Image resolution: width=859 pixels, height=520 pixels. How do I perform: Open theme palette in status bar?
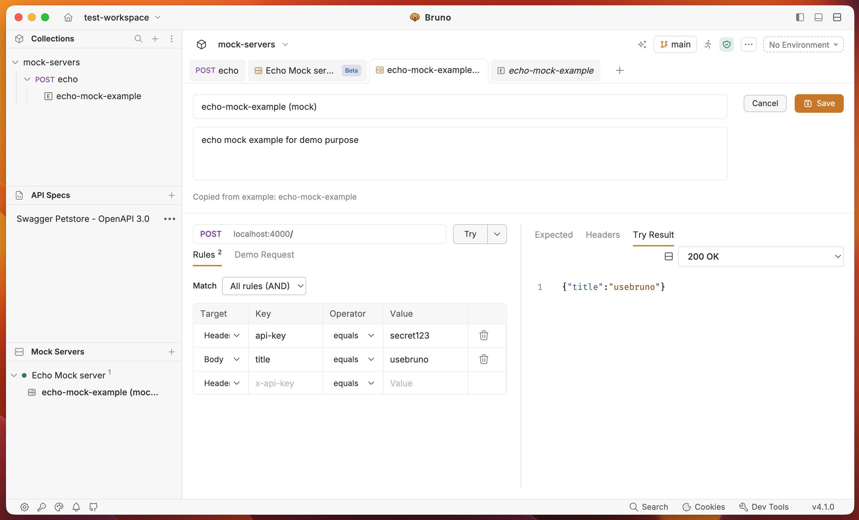(x=59, y=507)
